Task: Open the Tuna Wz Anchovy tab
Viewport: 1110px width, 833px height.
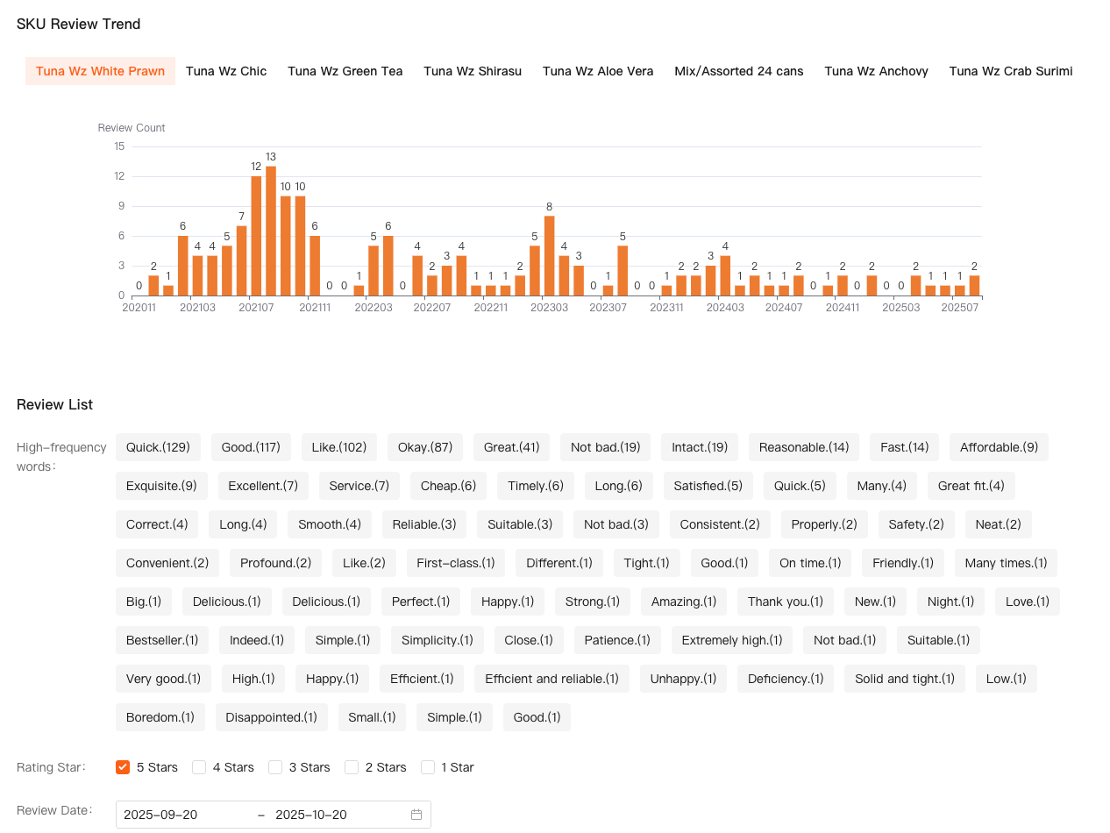Action: 876,71
